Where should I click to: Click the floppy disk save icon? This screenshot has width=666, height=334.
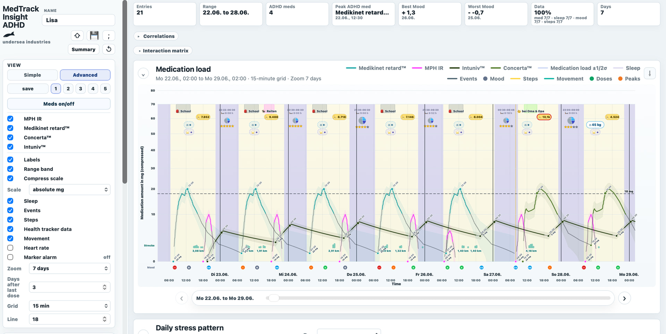[x=94, y=35]
